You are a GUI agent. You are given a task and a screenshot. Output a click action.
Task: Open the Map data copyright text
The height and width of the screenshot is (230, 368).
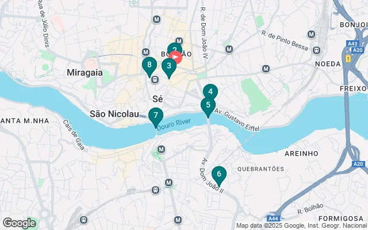pyautogui.click(x=302, y=226)
